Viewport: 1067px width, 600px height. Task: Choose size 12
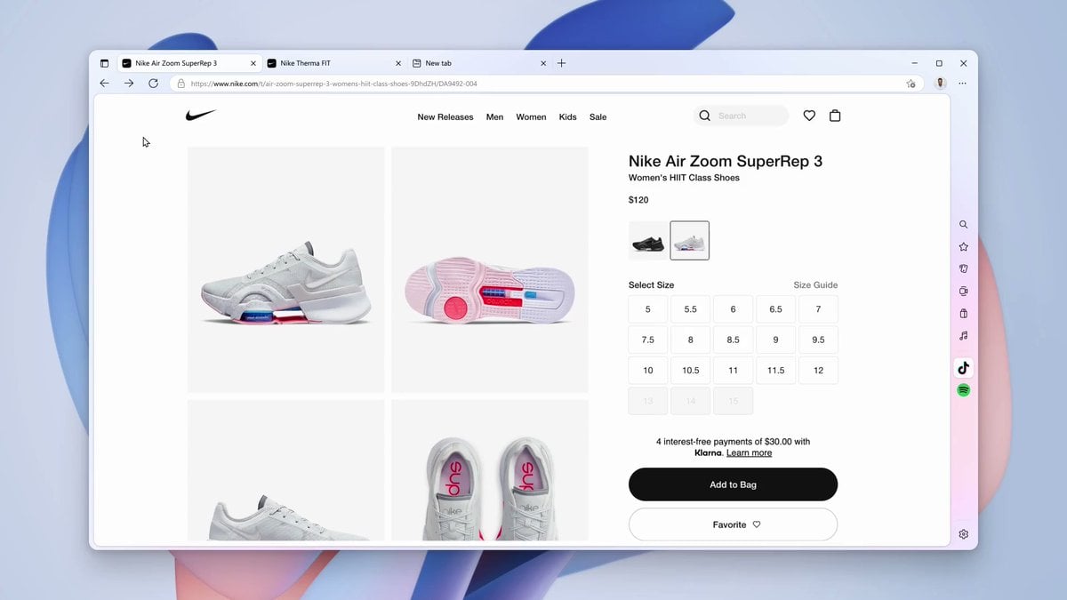[x=818, y=370]
